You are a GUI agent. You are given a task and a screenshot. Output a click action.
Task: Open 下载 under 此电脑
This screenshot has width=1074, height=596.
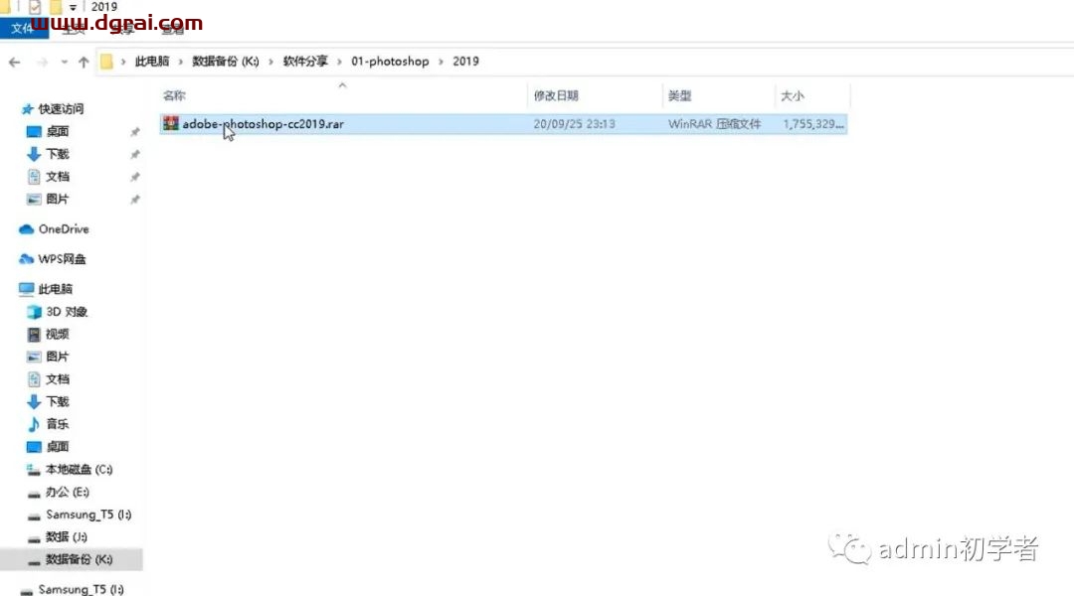58,402
